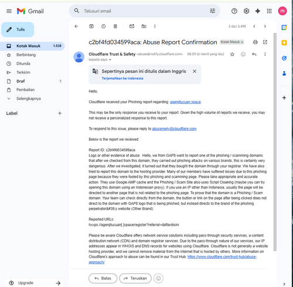
Task: Open the Help question mark icon
Action: (234, 11)
